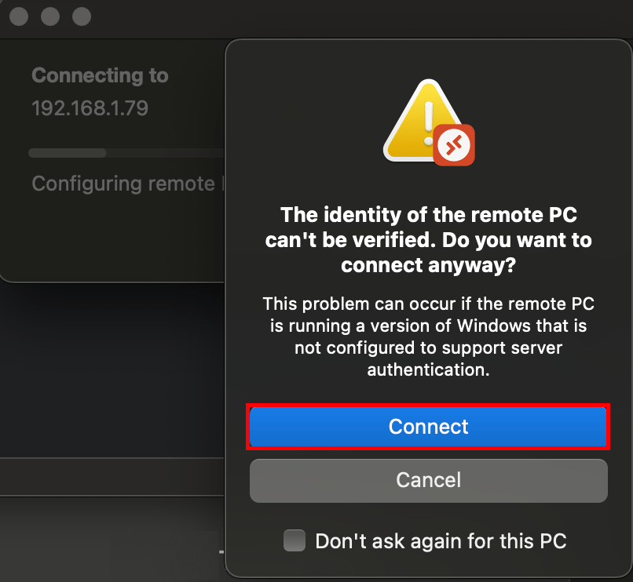Select the red traffic light button
This screenshot has width=633, height=582.
point(18,16)
